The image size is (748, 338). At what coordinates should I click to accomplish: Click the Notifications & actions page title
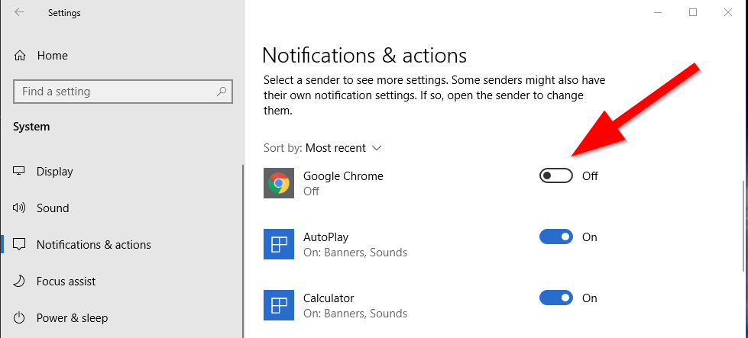[364, 56]
